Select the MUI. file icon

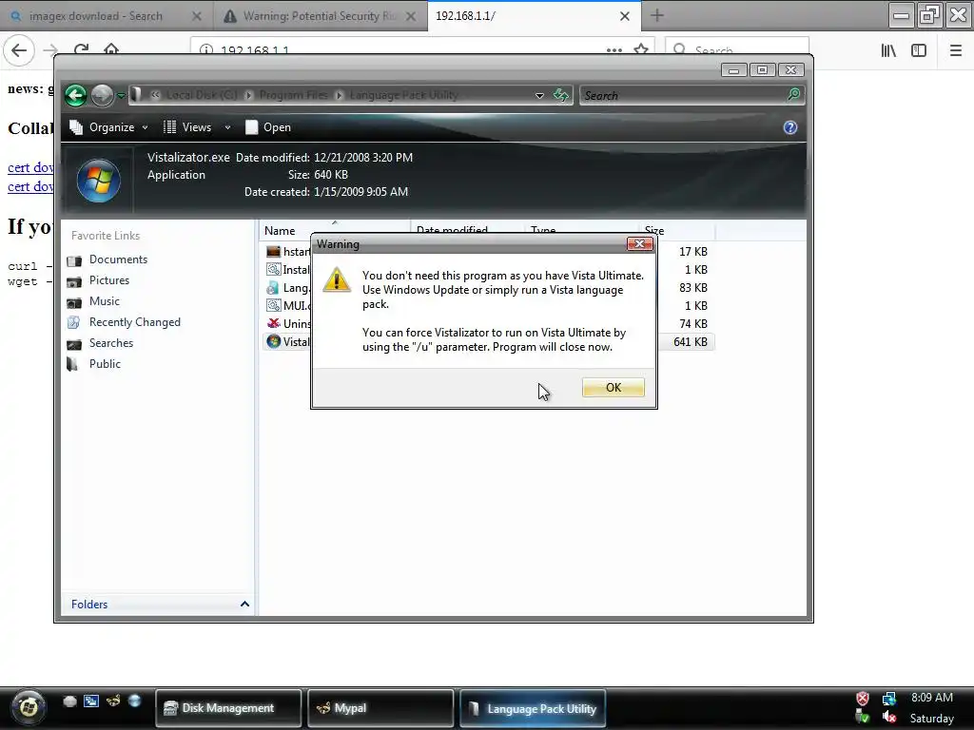[x=273, y=305]
